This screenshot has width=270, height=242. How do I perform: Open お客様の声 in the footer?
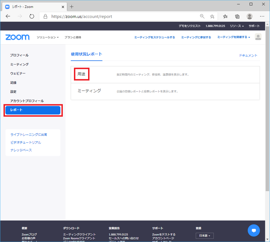coord(28,238)
